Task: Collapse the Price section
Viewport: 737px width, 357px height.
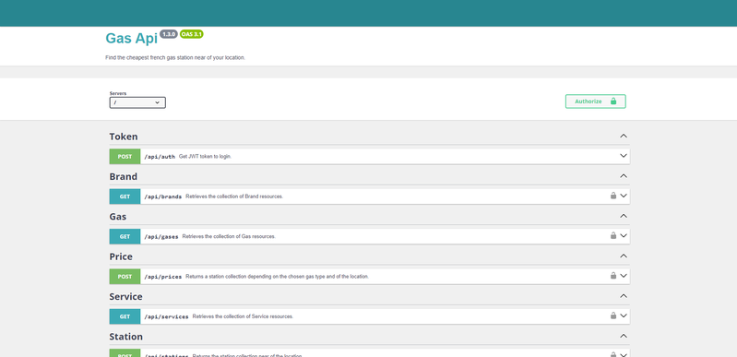Action: coord(624,256)
